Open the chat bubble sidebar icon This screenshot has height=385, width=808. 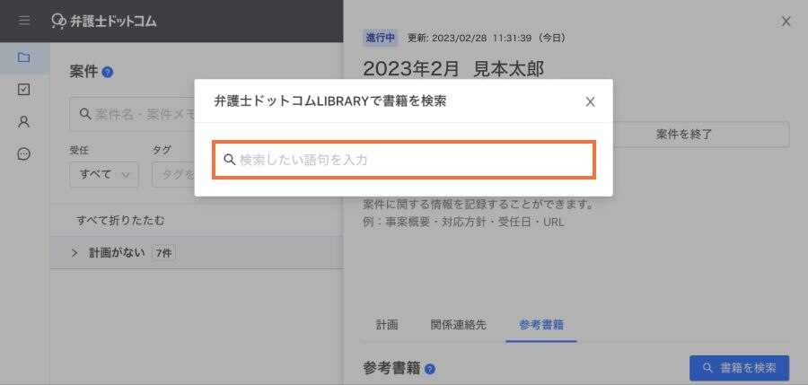click(x=23, y=154)
